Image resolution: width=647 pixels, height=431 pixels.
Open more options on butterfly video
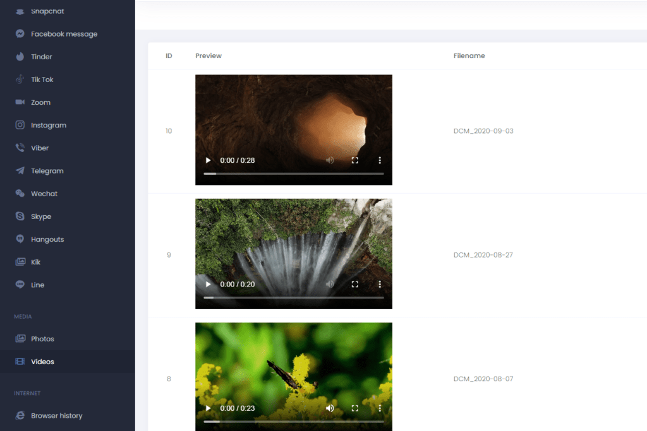coord(380,408)
